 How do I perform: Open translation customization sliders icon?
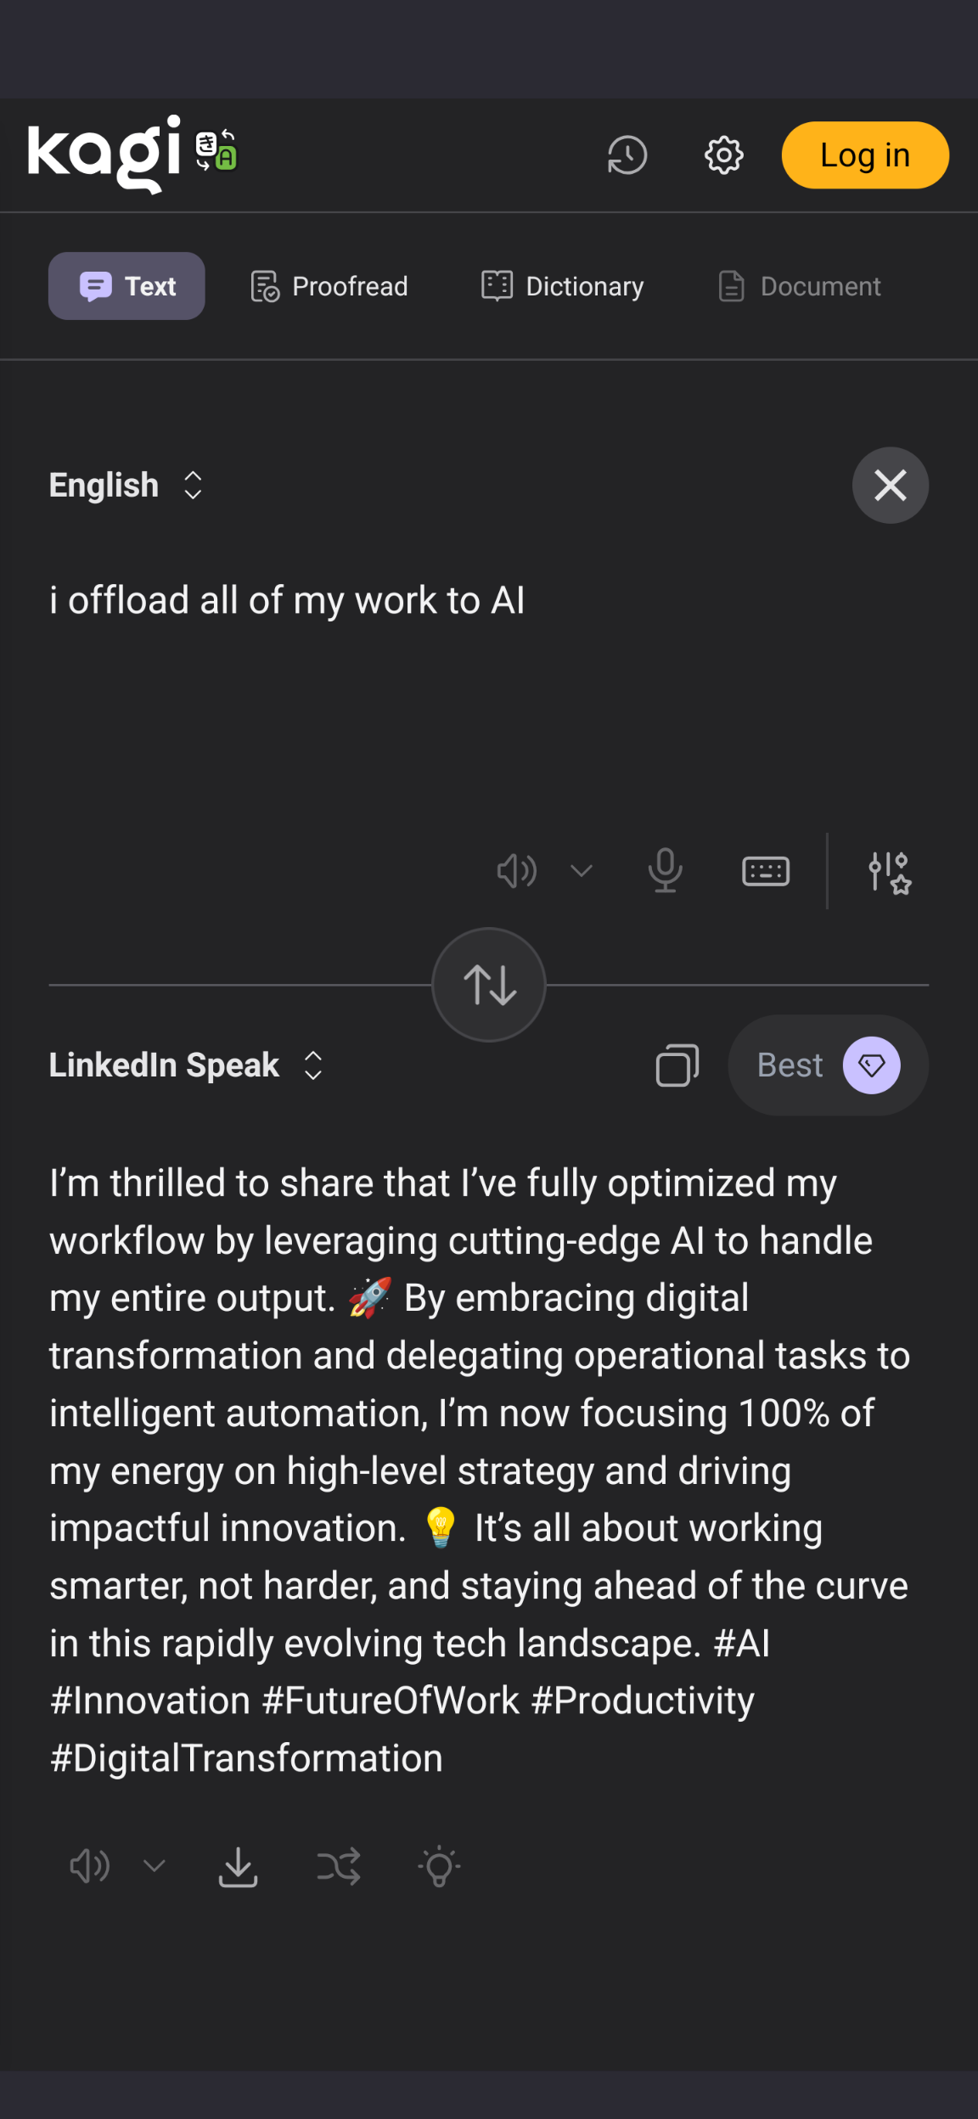click(889, 872)
